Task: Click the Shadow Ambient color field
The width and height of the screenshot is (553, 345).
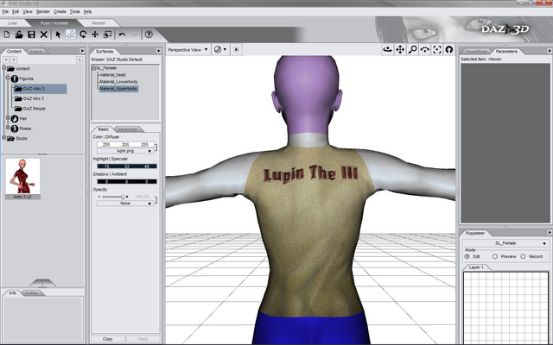Action: (127, 182)
